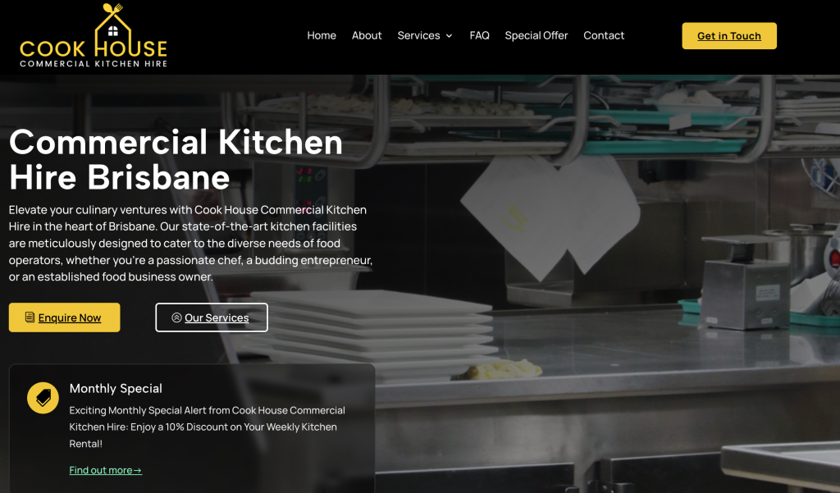
Task: Open the About page
Action: click(367, 35)
